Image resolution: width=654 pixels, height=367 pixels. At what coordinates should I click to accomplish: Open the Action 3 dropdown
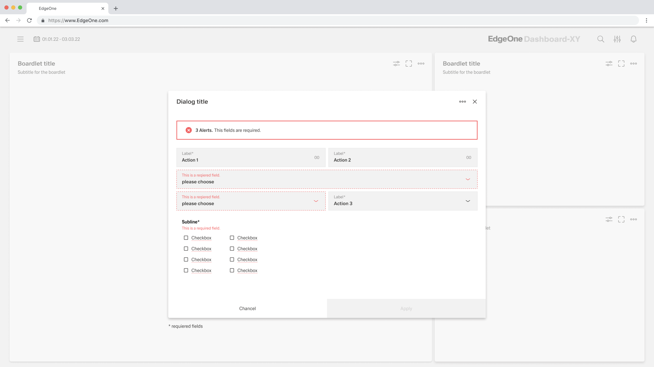pyautogui.click(x=468, y=201)
